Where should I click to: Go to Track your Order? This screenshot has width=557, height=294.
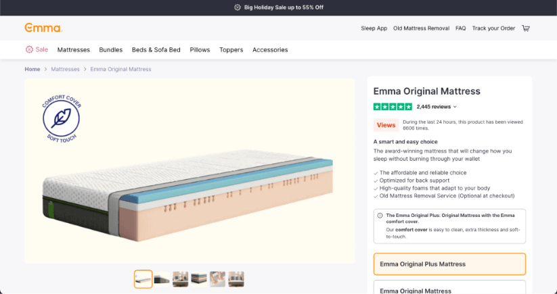pos(493,28)
